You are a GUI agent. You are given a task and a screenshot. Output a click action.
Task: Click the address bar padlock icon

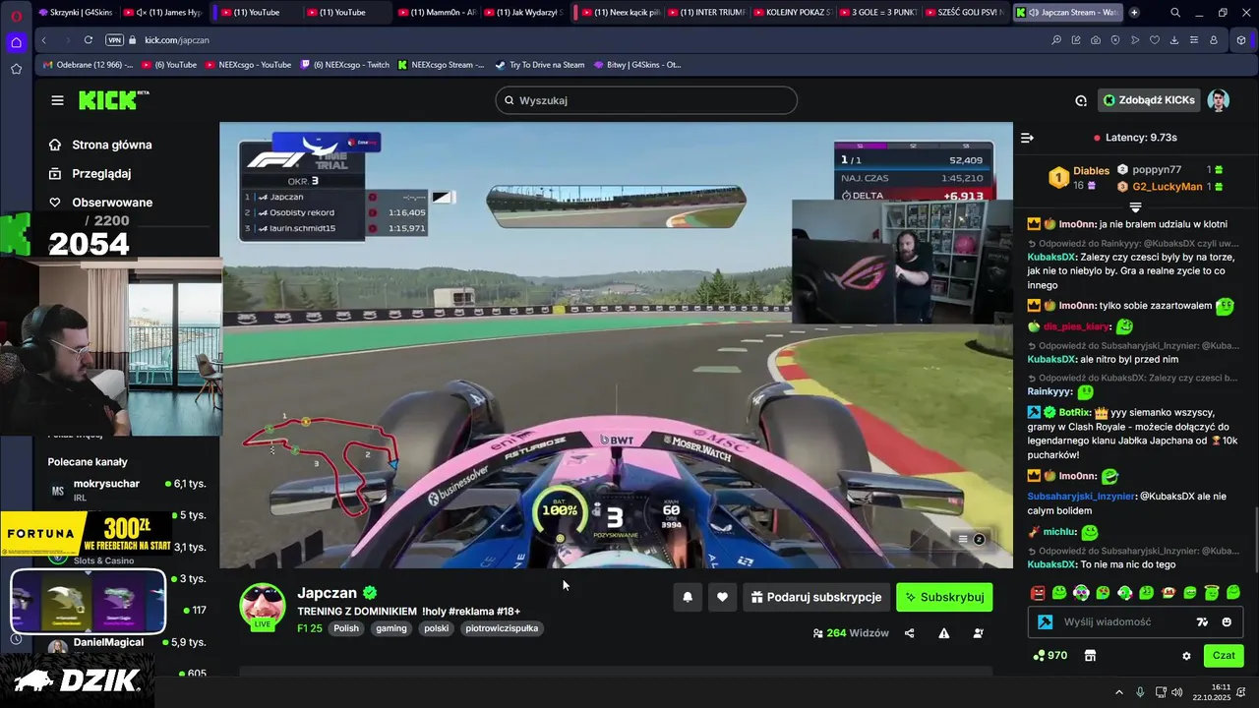(133, 40)
